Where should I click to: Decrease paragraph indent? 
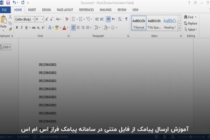coord(97,19)
